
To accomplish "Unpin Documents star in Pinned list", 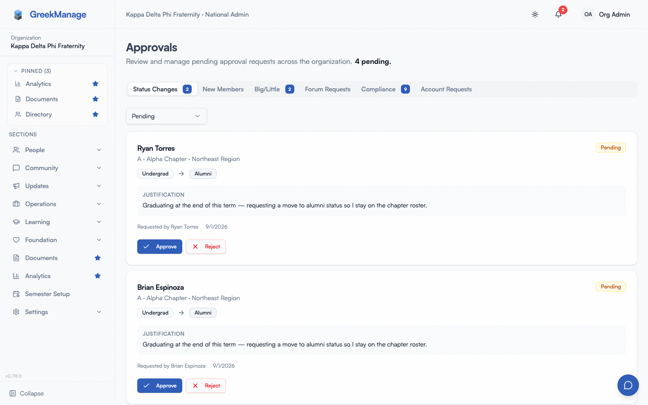I will point(95,99).
